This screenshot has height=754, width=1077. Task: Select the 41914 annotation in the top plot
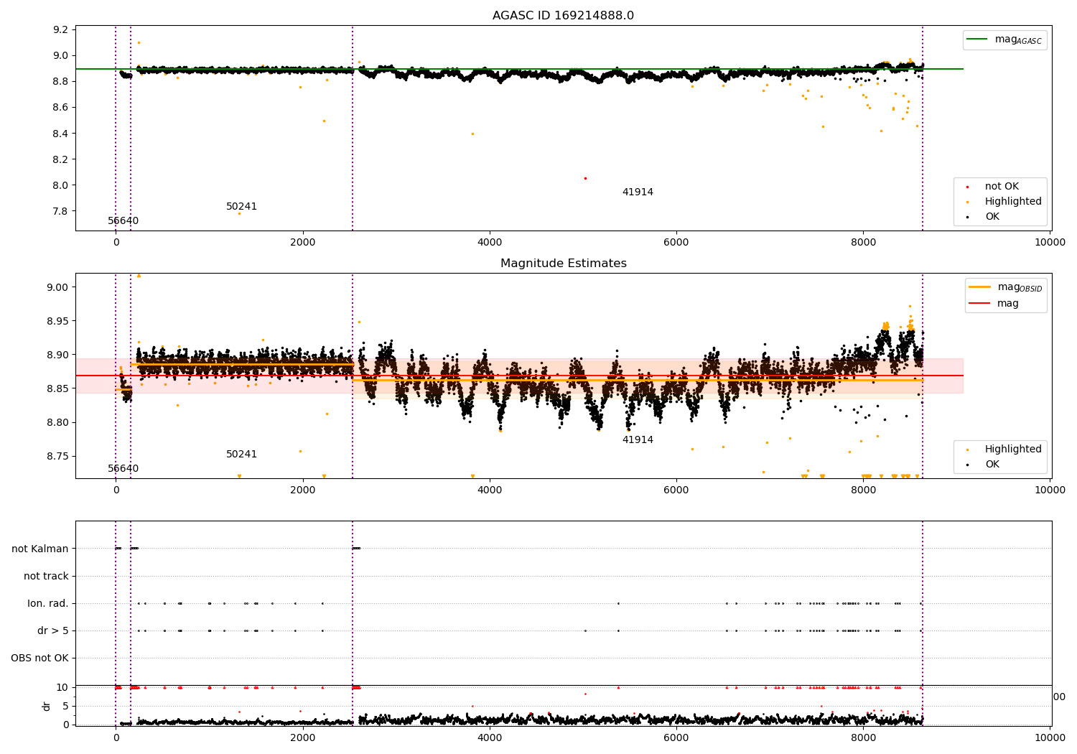pos(638,192)
